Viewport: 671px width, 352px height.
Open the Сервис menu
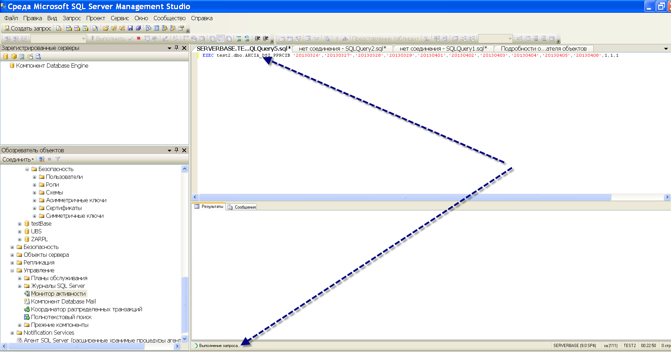pyautogui.click(x=120, y=18)
